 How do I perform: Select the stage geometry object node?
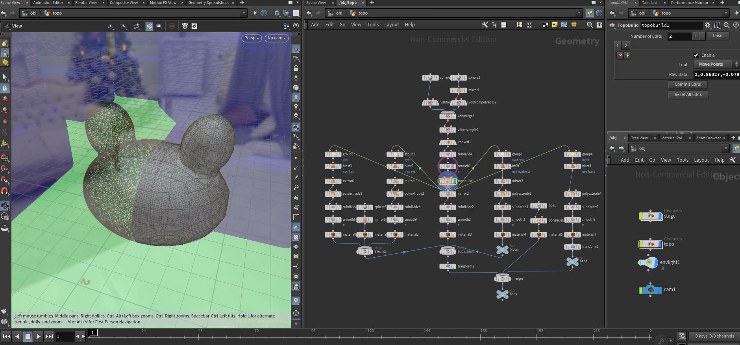[650, 216]
